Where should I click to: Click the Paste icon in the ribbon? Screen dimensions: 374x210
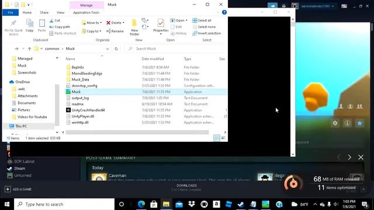[41, 26]
